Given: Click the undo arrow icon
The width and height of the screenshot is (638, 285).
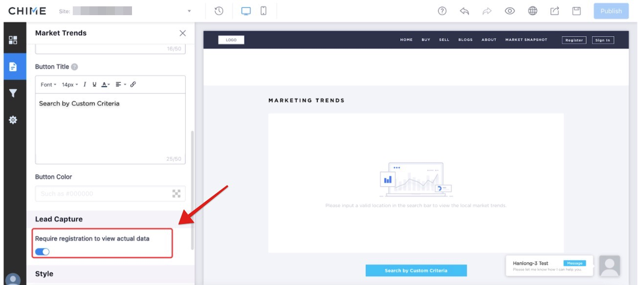Looking at the screenshot, I should coord(464,11).
